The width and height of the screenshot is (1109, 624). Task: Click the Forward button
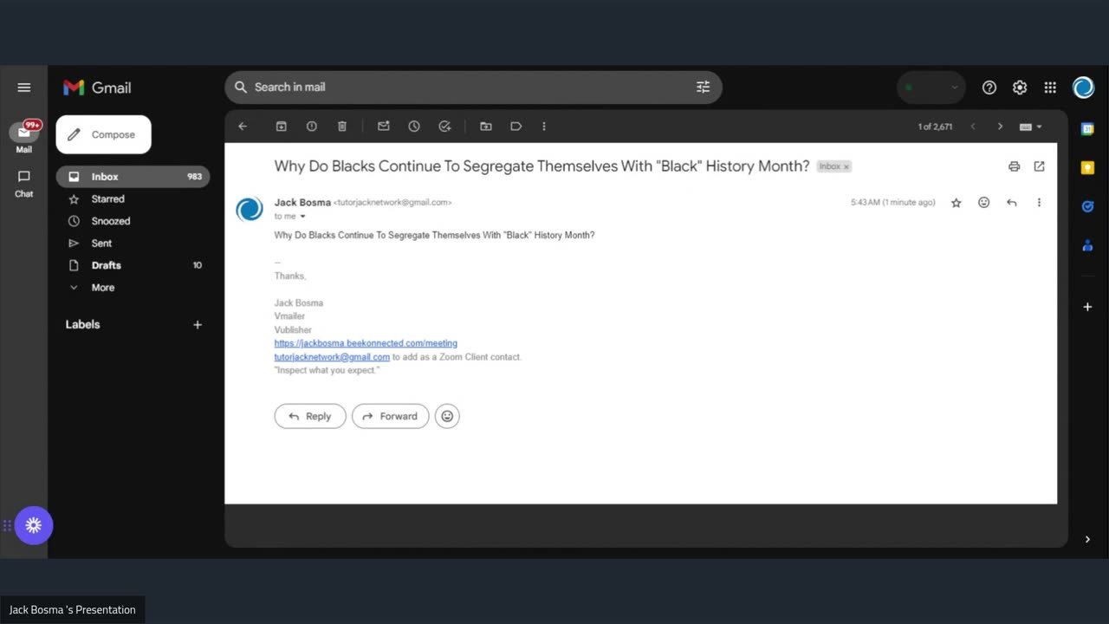click(x=390, y=416)
